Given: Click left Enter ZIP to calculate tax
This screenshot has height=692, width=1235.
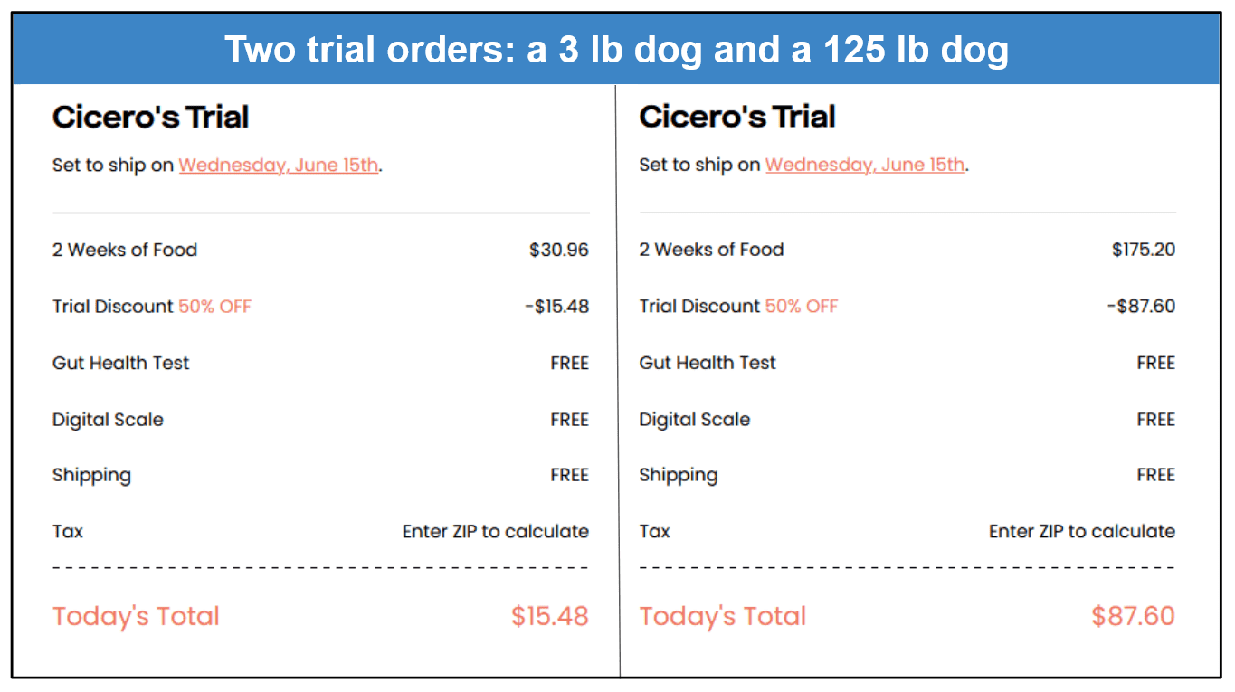Looking at the screenshot, I should pos(496,532).
